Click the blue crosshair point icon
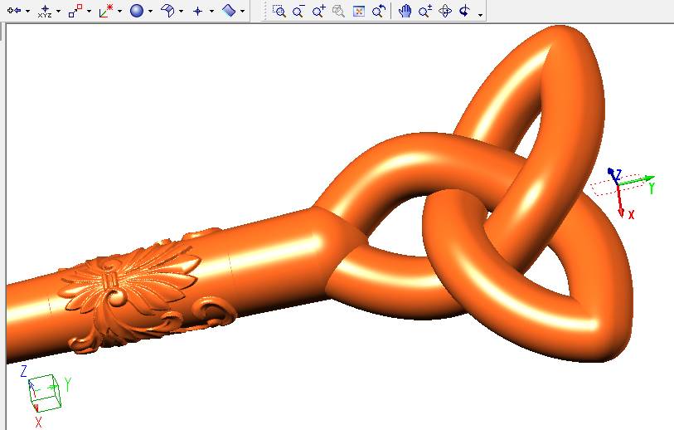The height and width of the screenshot is (430, 674). click(198, 11)
